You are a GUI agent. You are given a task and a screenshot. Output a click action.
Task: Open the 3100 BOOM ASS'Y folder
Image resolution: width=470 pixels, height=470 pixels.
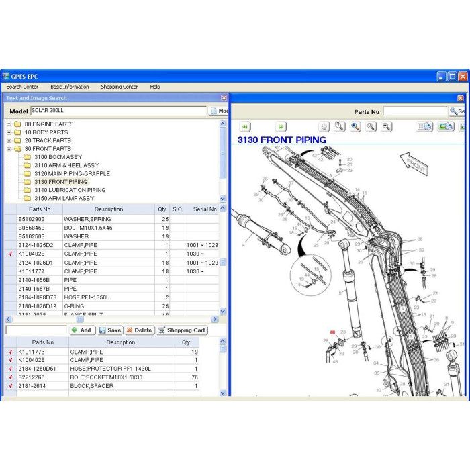pos(58,157)
